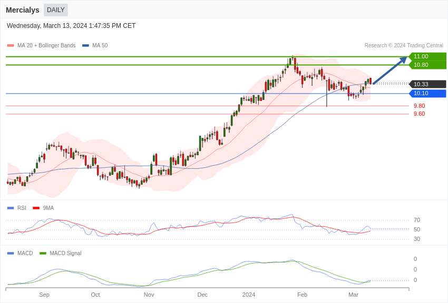Click the green 11.00 resistance price tag
The width and height of the screenshot is (448, 303).
point(427,56)
